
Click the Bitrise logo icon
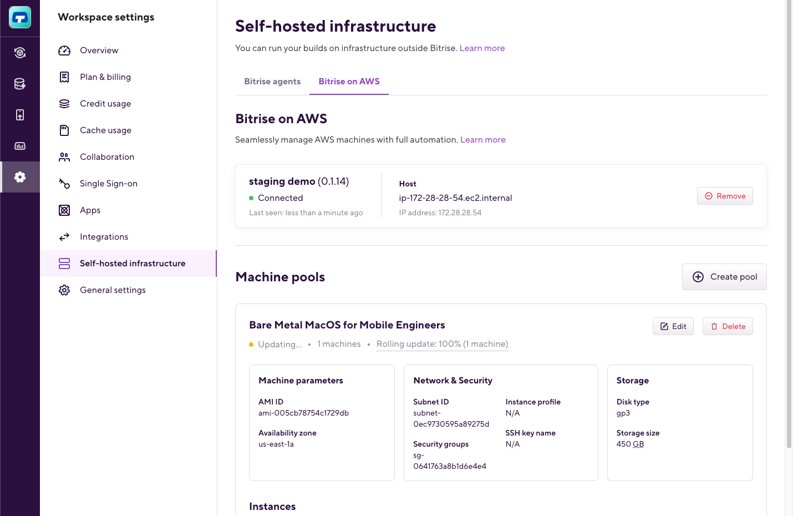coord(20,18)
